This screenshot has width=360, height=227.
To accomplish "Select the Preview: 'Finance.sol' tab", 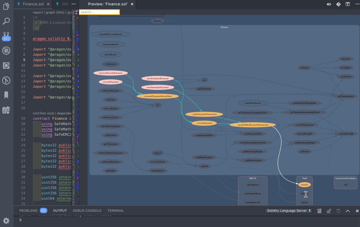I will (x=108, y=4).
